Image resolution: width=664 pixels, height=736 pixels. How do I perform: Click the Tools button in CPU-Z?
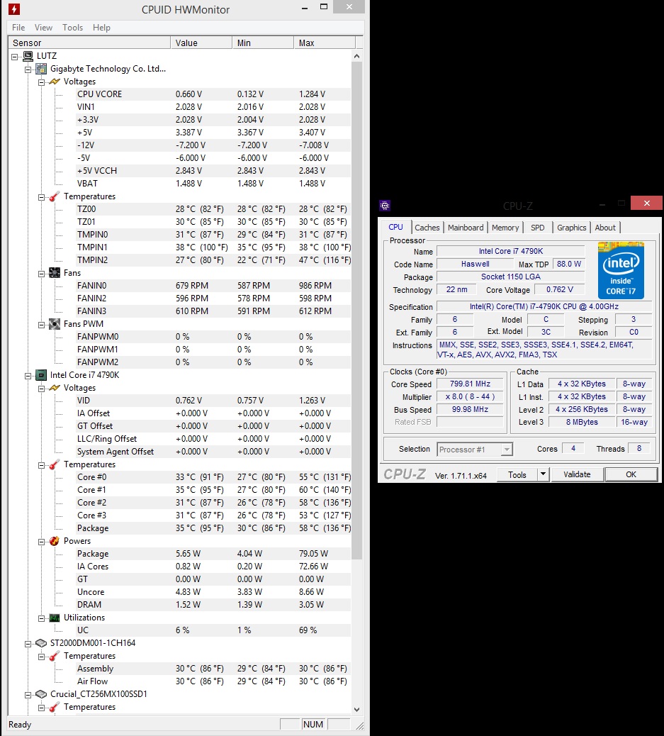517,474
